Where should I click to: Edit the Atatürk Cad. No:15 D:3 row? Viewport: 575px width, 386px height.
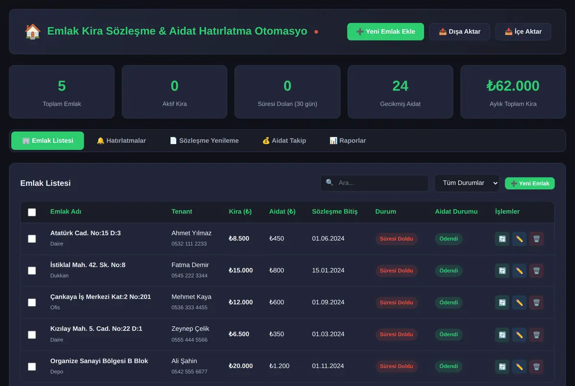[519, 238]
